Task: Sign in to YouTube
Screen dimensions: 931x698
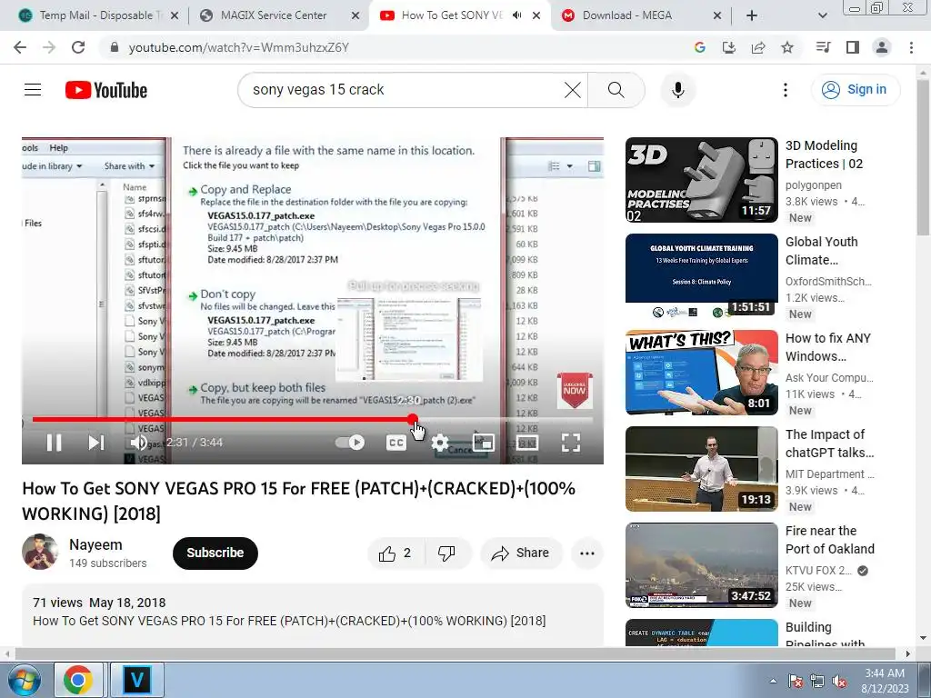Action: tap(855, 90)
